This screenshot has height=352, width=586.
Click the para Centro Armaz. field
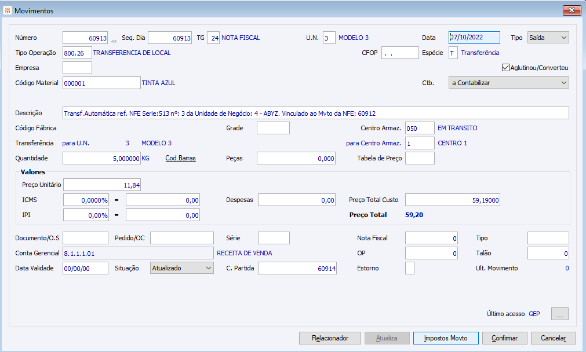[420, 143]
